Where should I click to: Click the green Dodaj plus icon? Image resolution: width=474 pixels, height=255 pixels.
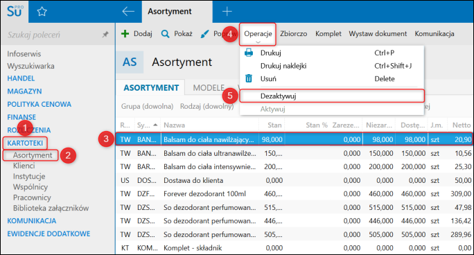[x=125, y=33]
